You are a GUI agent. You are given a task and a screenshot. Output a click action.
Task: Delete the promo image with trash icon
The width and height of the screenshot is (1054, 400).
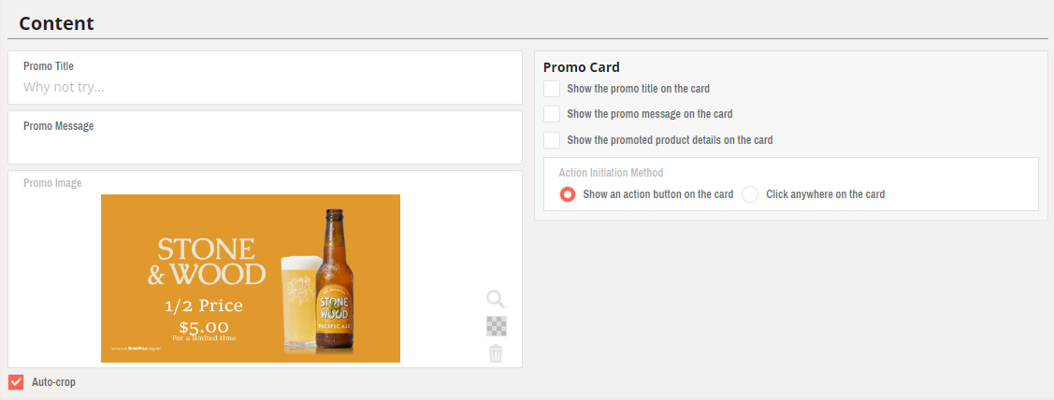(496, 353)
